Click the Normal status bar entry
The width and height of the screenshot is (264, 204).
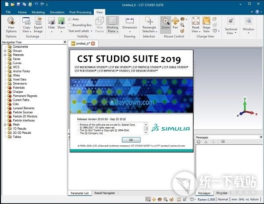pos(223,200)
